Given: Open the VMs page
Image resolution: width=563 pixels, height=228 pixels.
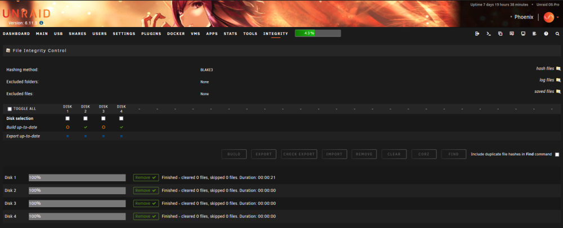Looking at the screenshot, I should pos(195,33).
